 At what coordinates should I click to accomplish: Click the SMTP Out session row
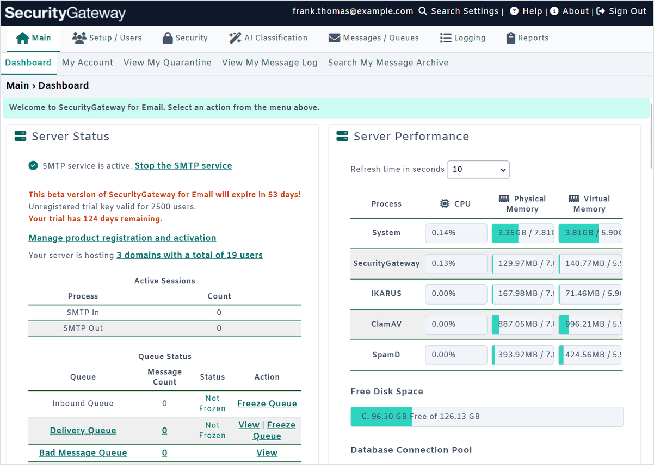click(164, 328)
